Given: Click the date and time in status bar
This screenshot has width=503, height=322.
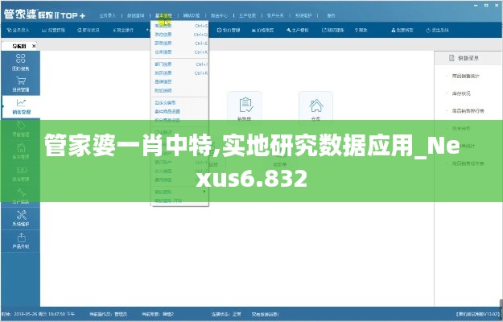Looking at the screenshot, I should coord(38,314).
